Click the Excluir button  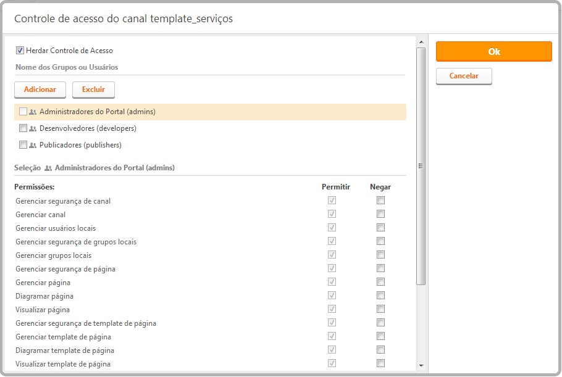(x=93, y=89)
